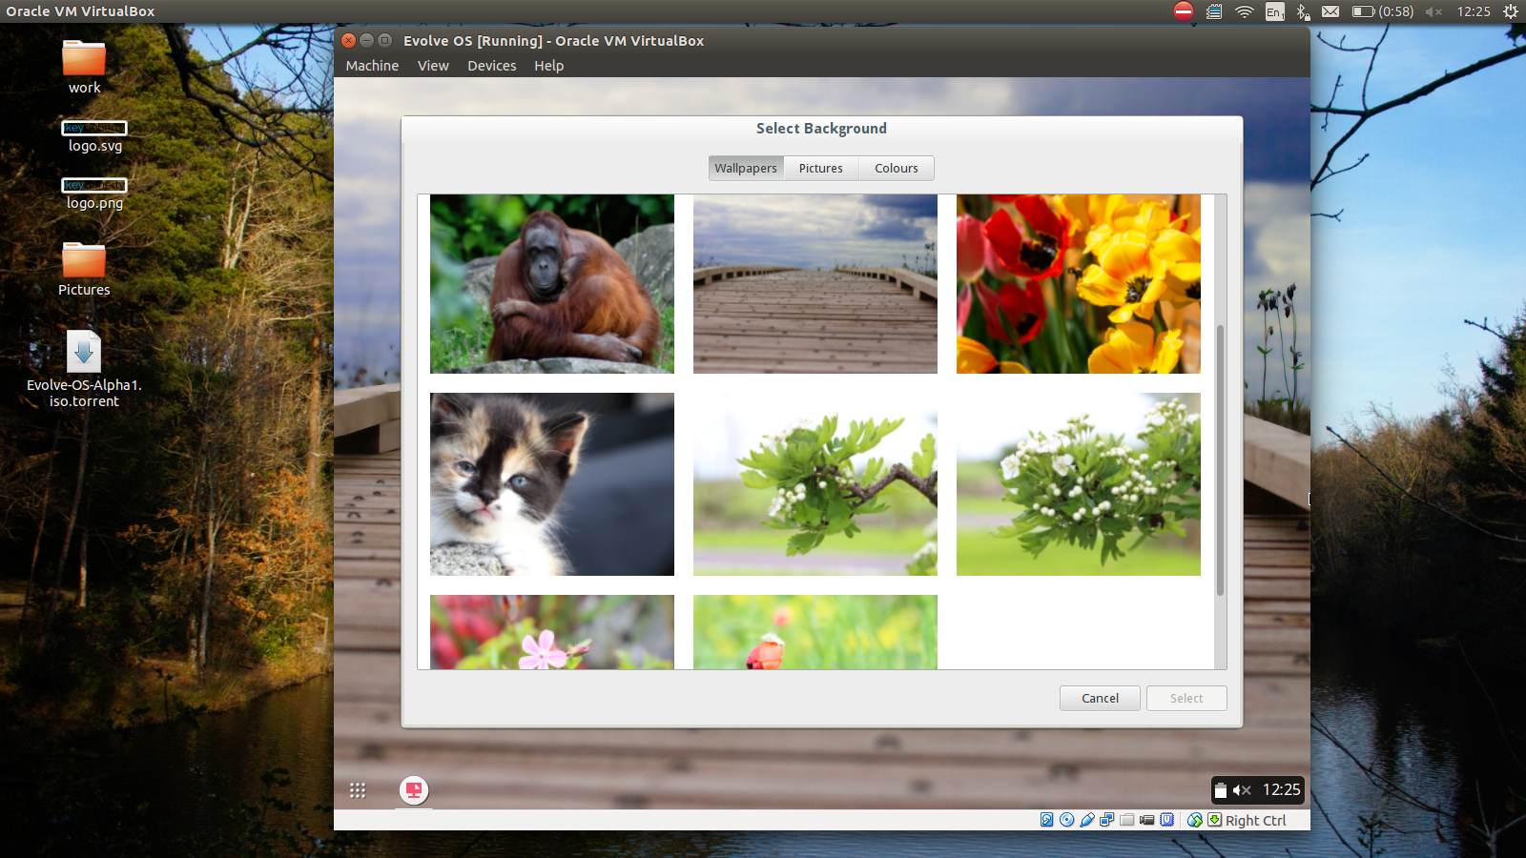Click the wallpaper list vertical scrollbar

pyautogui.click(x=1220, y=460)
